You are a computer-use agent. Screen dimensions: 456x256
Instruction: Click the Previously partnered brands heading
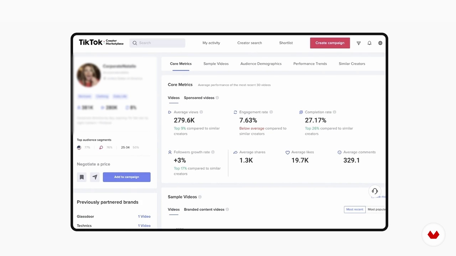[x=108, y=202]
